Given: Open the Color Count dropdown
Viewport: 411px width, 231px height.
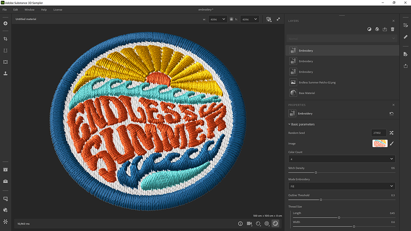Looking at the screenshot, I should click(341, 159).
